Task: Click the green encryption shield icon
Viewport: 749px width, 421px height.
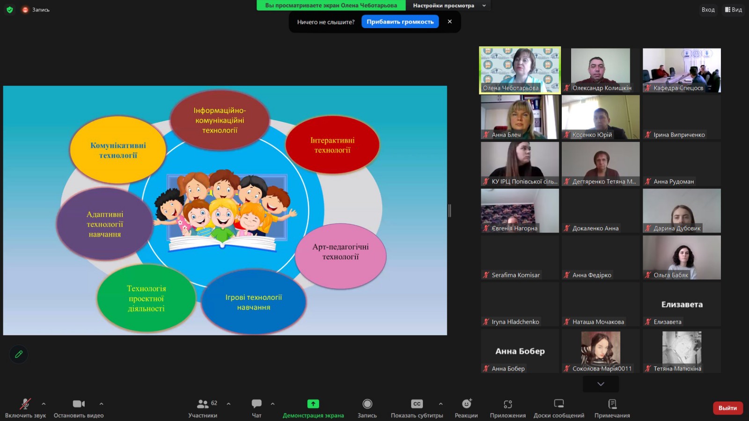Action: click(9, 9)
